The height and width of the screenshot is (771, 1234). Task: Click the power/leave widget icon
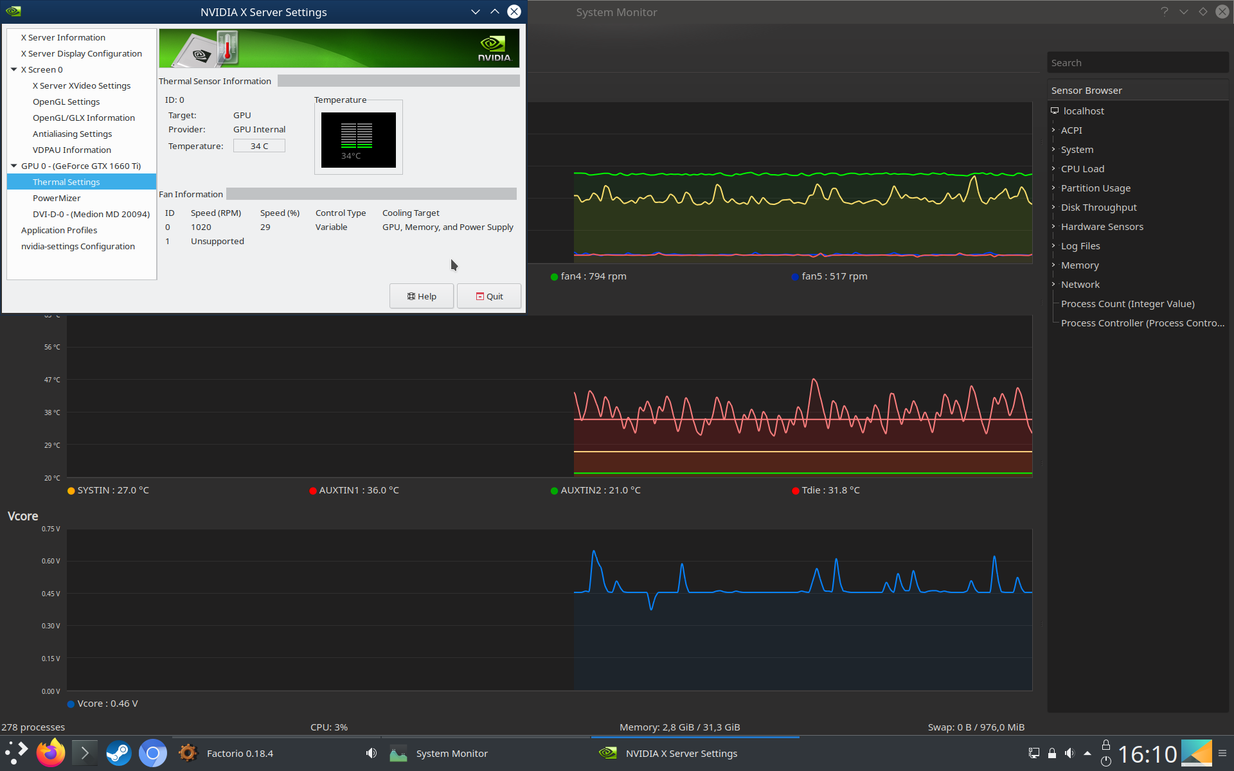click(x=1106, y=761)
